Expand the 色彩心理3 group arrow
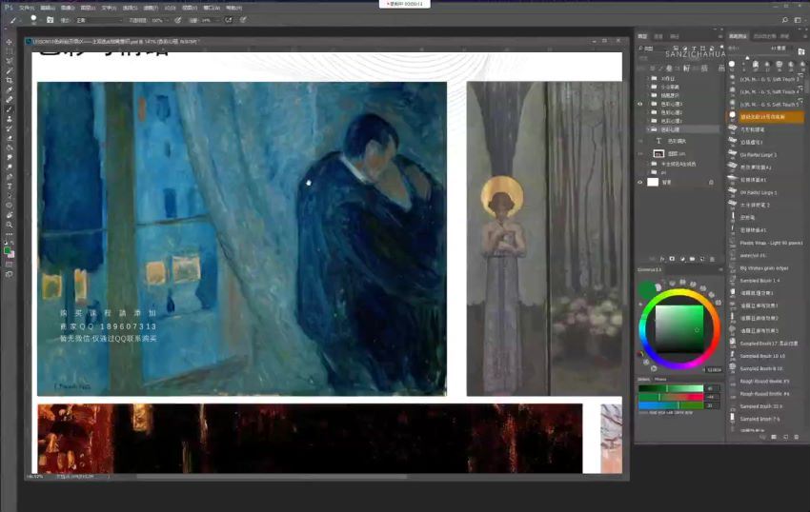 pos(648,104)
